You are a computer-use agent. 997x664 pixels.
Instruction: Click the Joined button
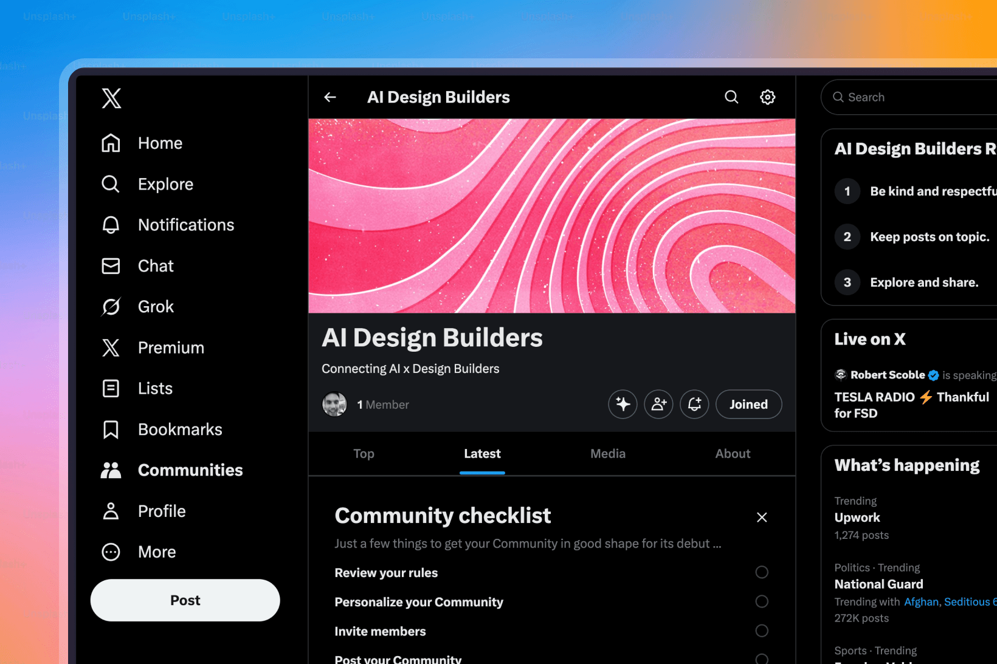[748, 404]
